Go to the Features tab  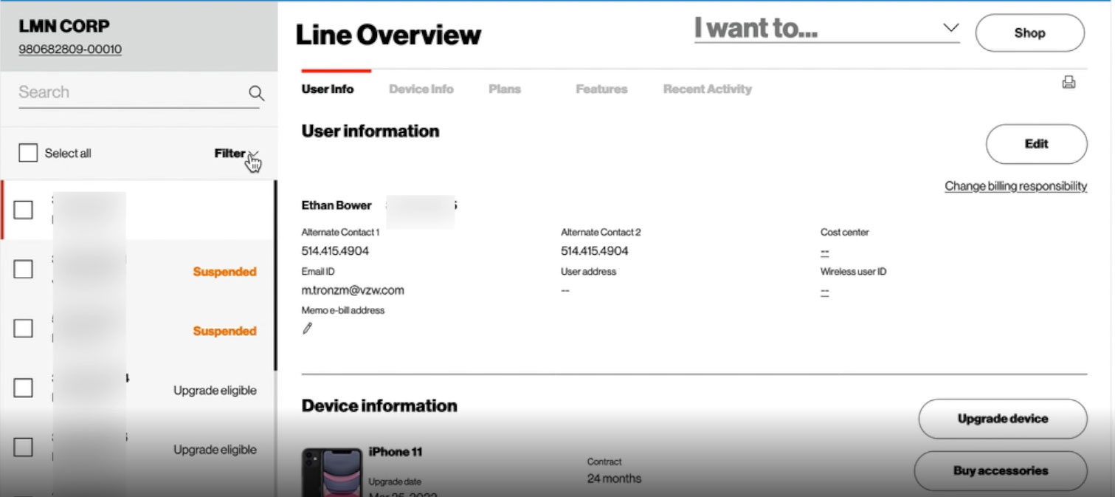click(601, 89)
